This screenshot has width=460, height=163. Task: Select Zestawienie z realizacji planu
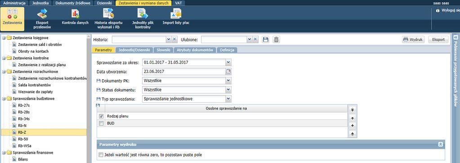tap(42, 65)
